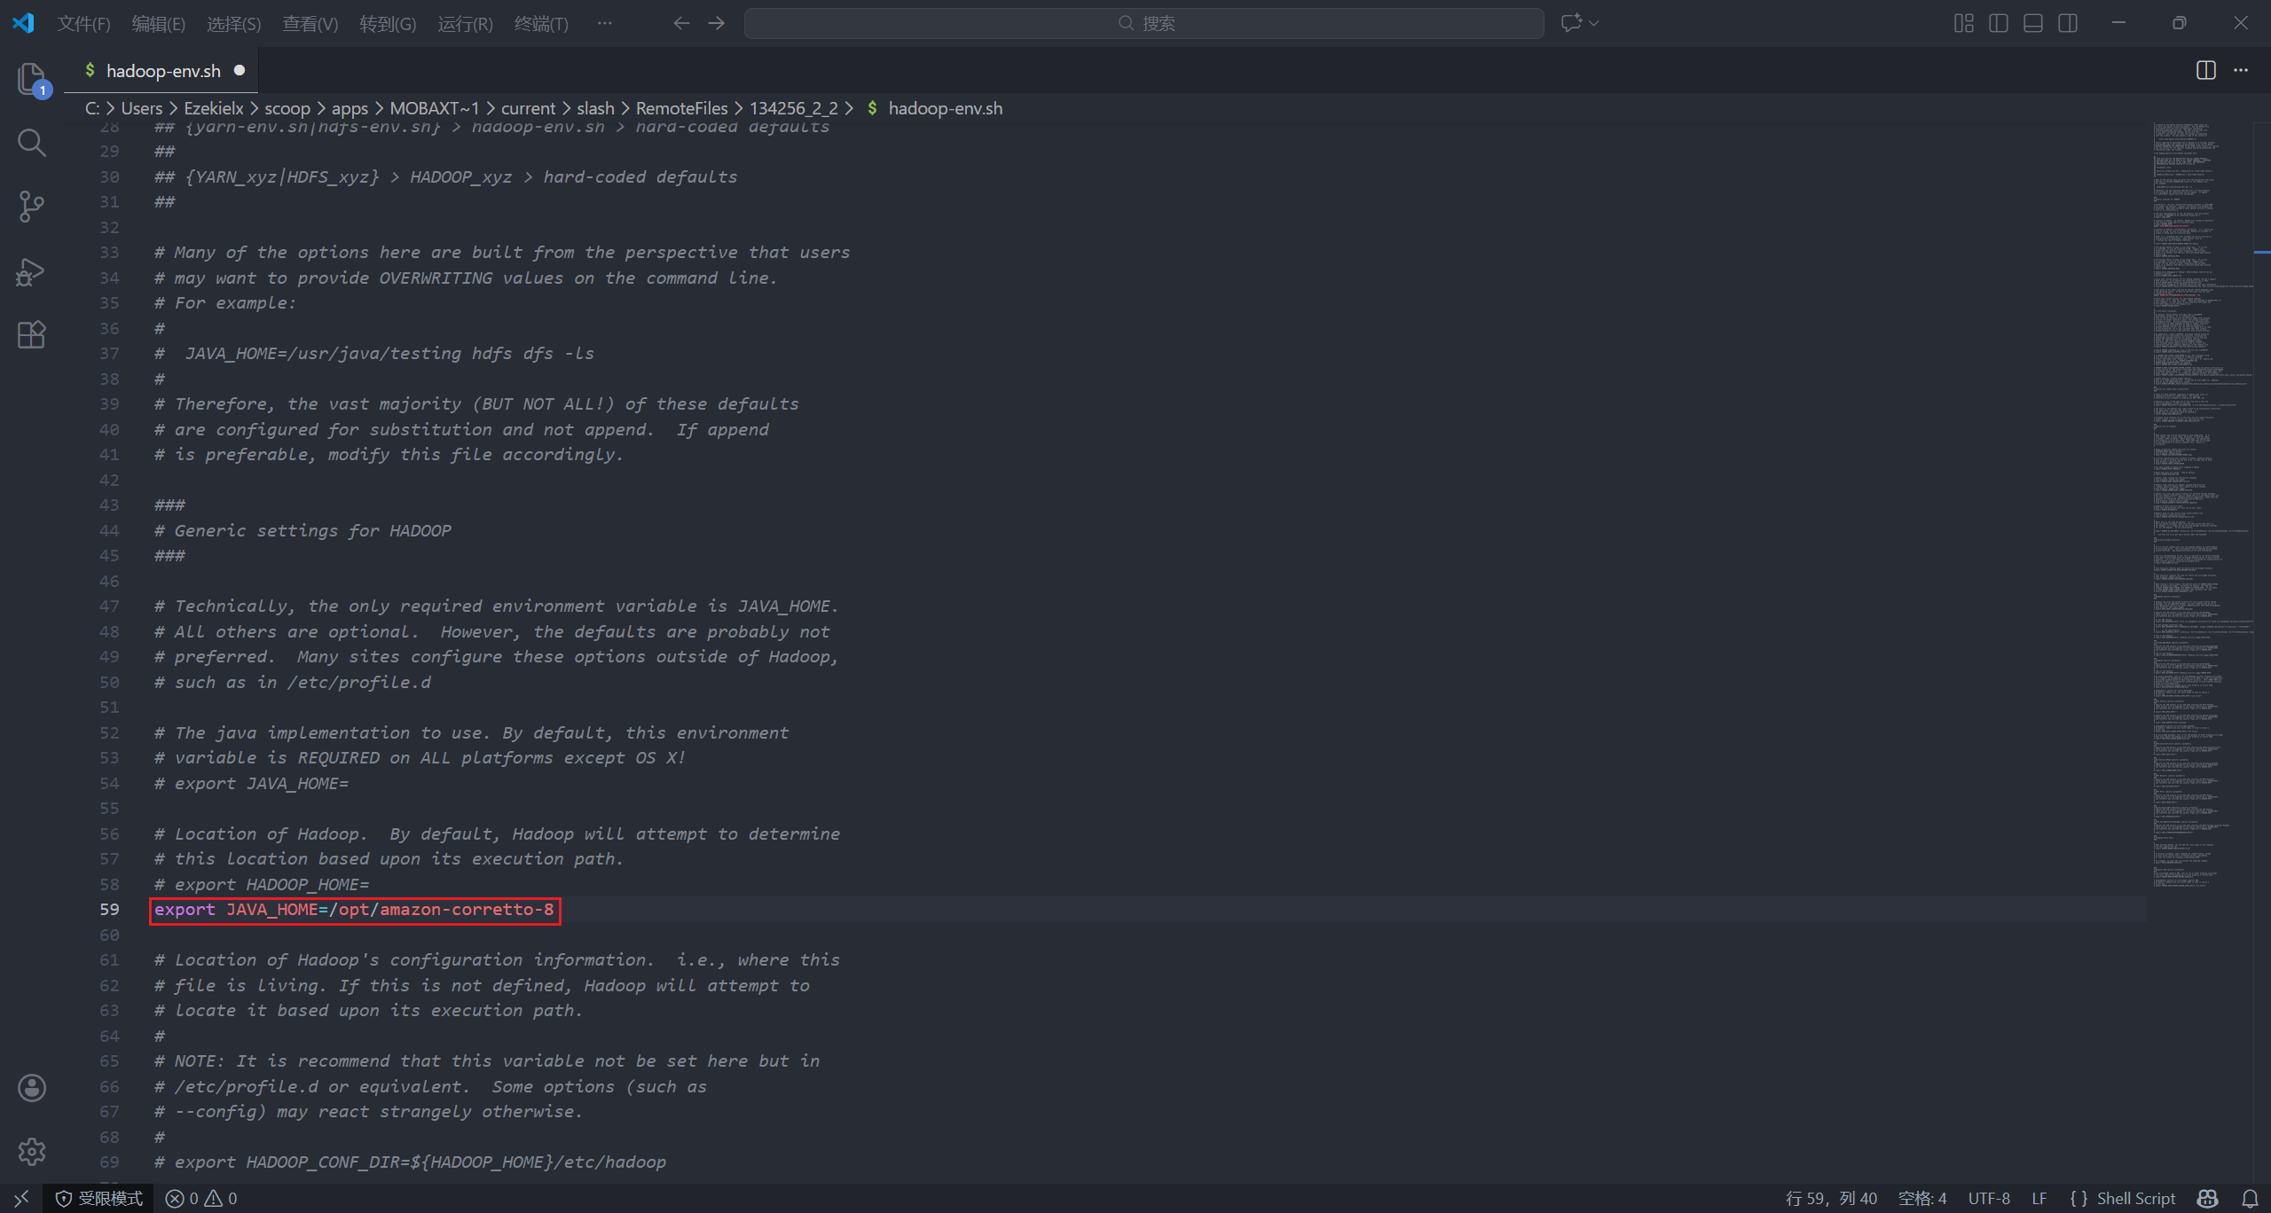Open the Manage gear settings icon
Image resolution: width=2271 pixels, height=1213 pixels.
coord(31,1152)
